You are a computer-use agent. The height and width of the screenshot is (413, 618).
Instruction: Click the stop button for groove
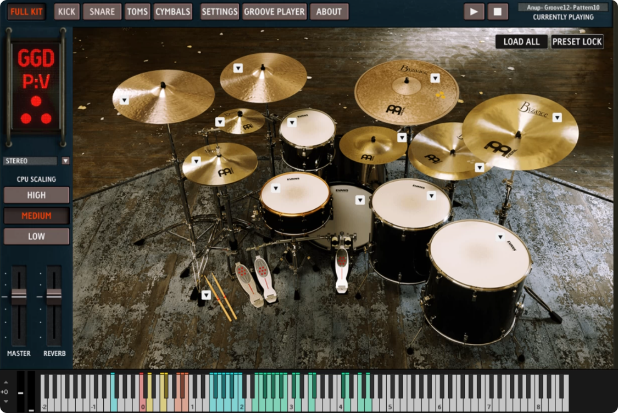[x=497, y=12]
